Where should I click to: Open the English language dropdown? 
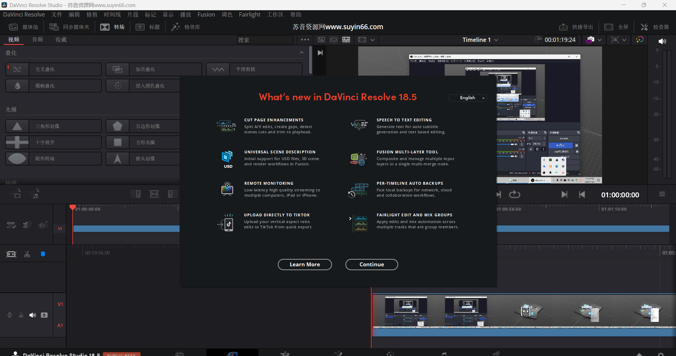468,98
